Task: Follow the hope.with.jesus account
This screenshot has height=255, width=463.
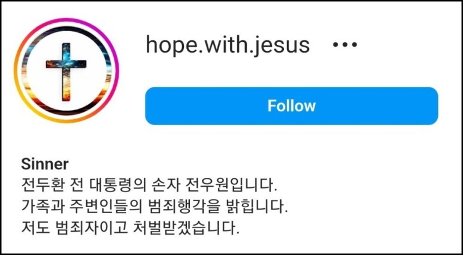Action: pos(292,106)
